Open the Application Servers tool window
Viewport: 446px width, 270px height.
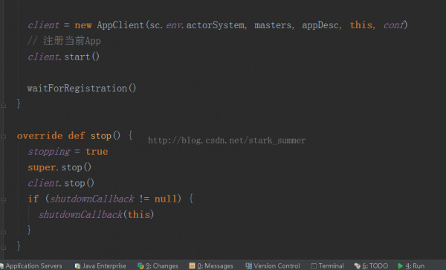click(31, 266)
